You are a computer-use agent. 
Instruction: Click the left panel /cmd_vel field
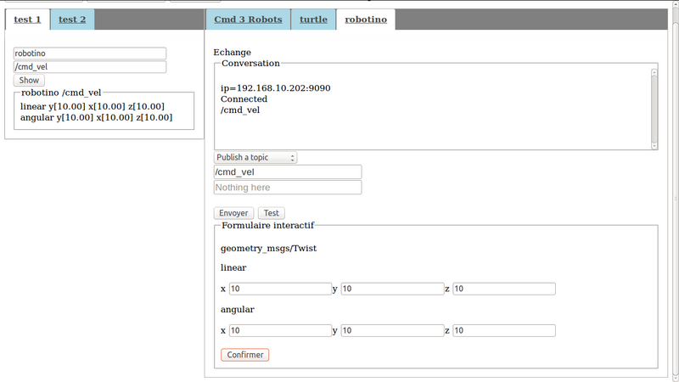pos(90,67)
